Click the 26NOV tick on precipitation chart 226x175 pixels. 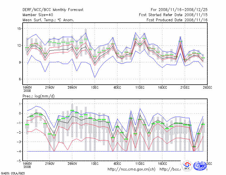pos(72,163)
